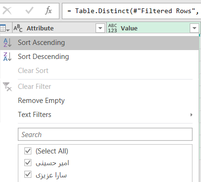The height and width of the screenshot is (182, 201).
Task: Confirm the formula with the checkmark icon
Action: [x=29, y=11]
